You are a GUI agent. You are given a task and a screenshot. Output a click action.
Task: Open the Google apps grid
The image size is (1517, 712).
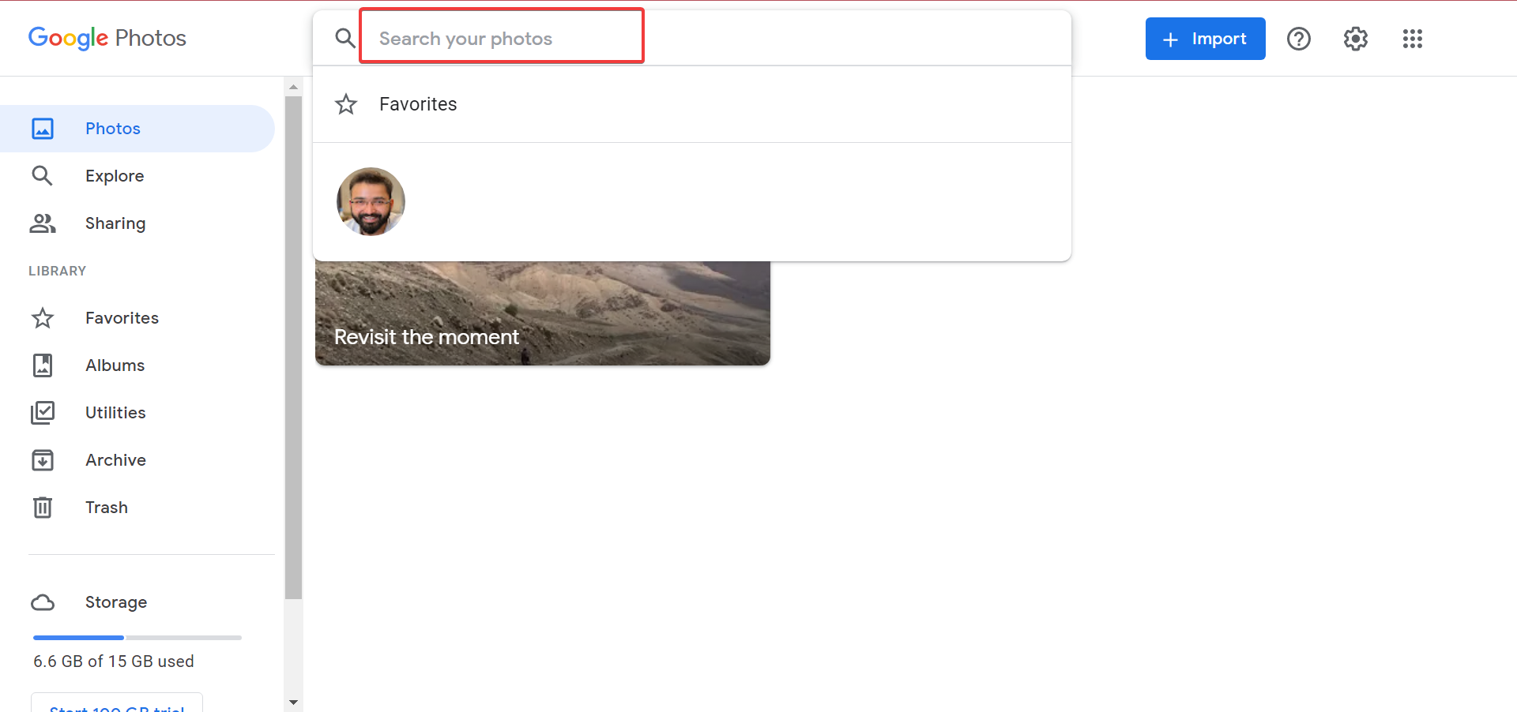click(1413, 39)
